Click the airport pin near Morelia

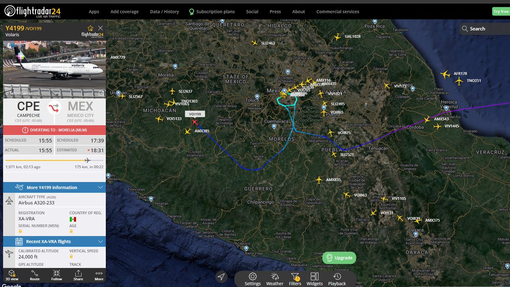point(175,66)
